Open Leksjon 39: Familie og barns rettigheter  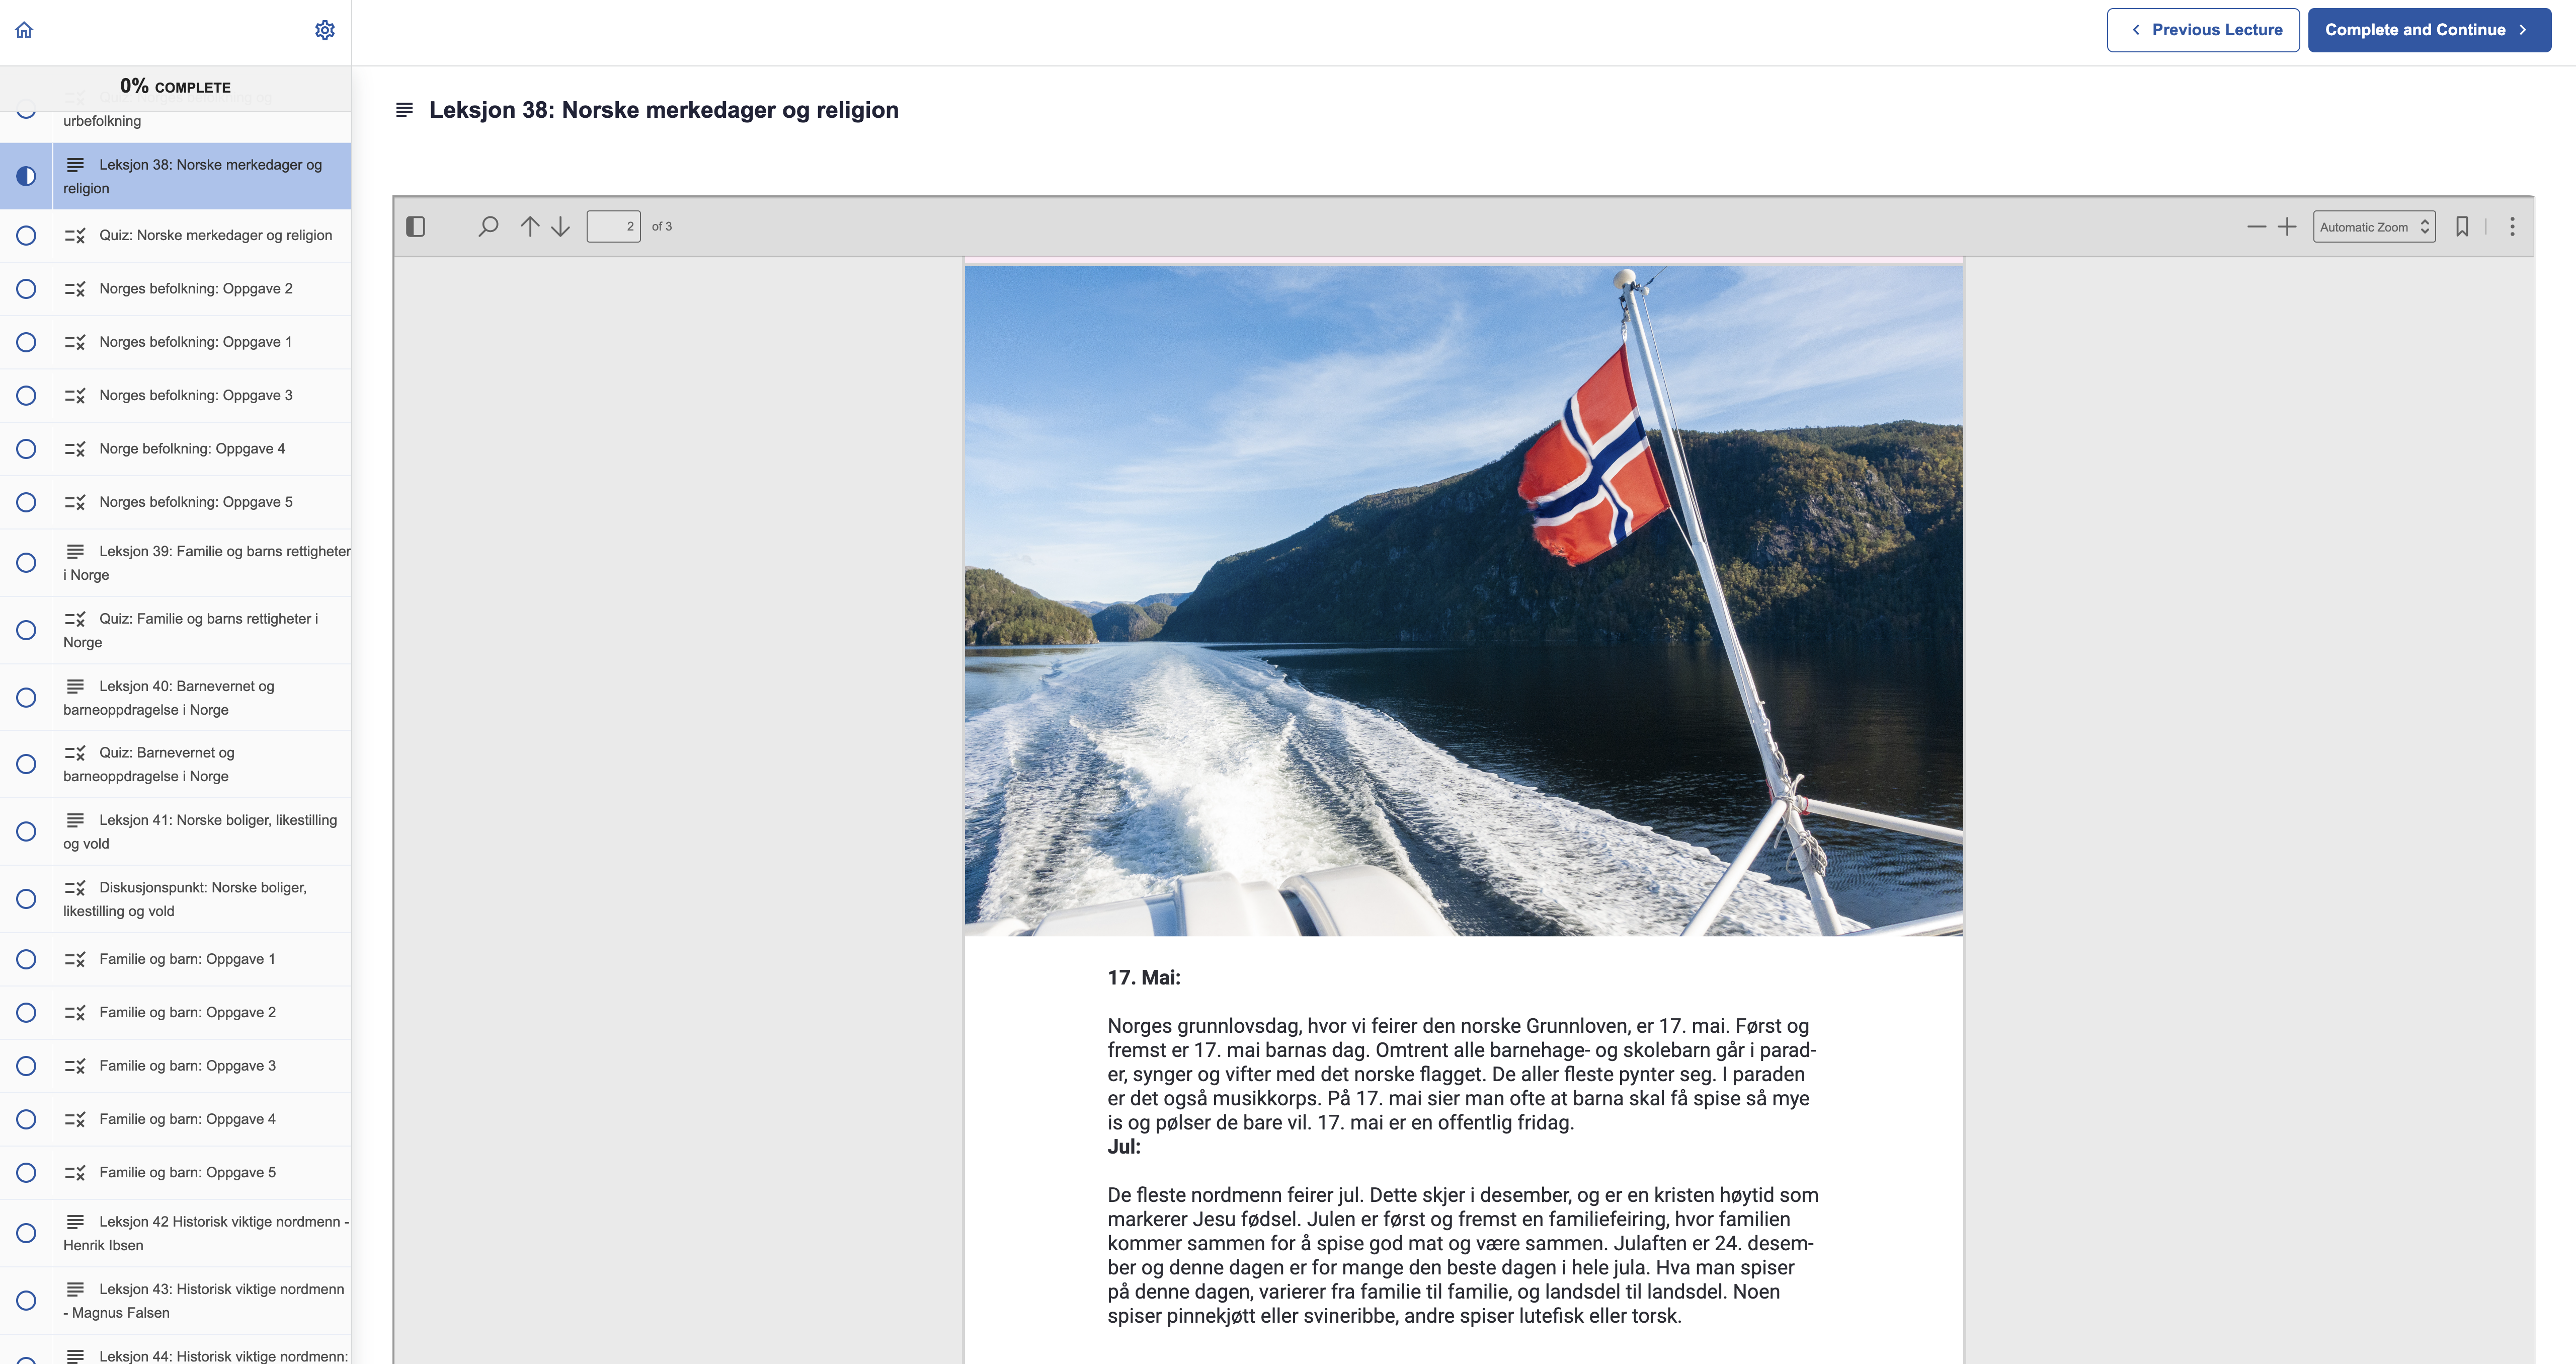pos(207,563)
